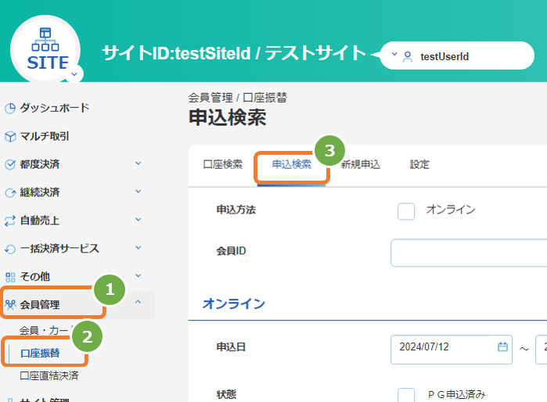Tick the ＰＧ申込済み checkbox
This screenshot has height=402, width=547.
(x=406, y=396)
